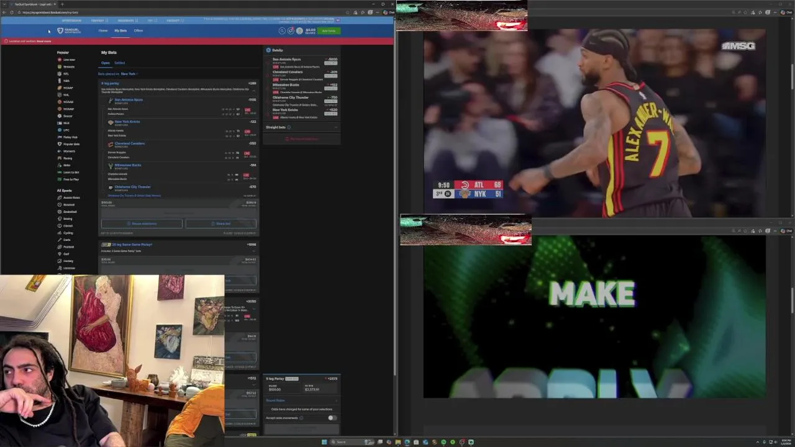Viewport: 795px width, 447px height.
Task: Open NCAAW in the Popular sidebar
Action: [x=66, y=109]
